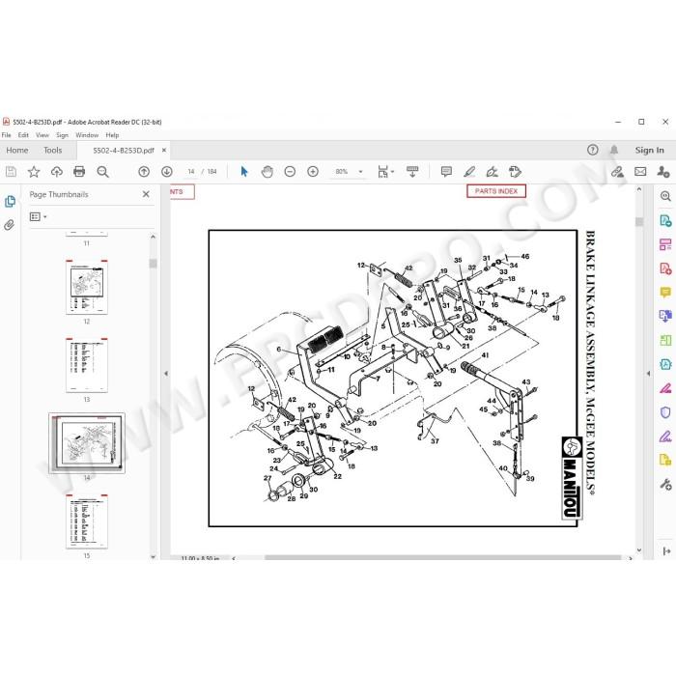Click the Sign In button

(x=649, y=150)
